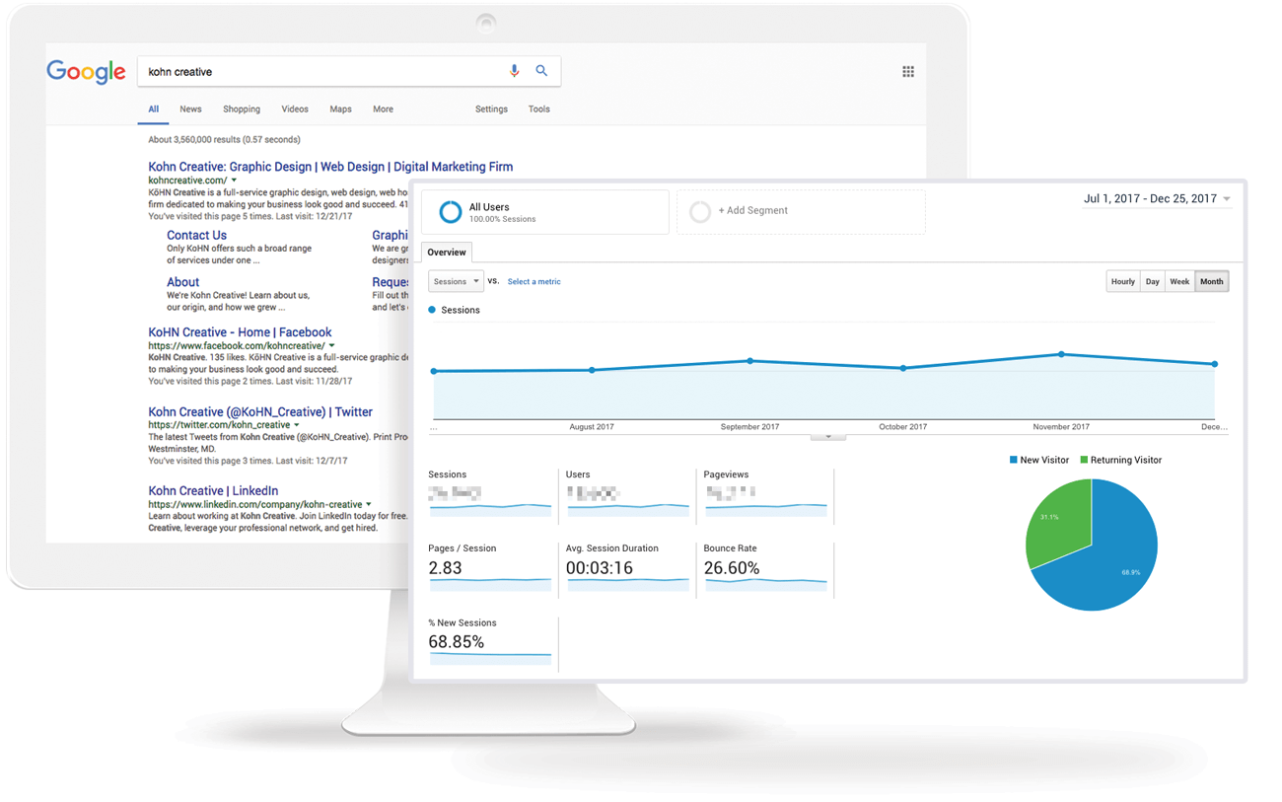Open Kohn Creative | LinkedIn result

coord(213,490)
